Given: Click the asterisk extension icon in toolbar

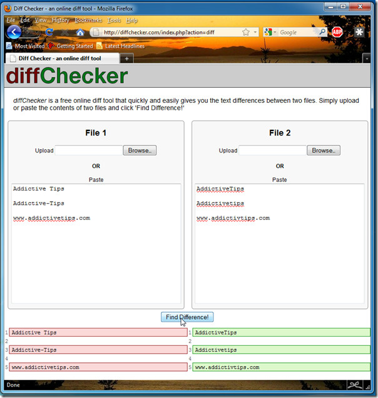Looking at the screenshot, I should pos(359,32).
